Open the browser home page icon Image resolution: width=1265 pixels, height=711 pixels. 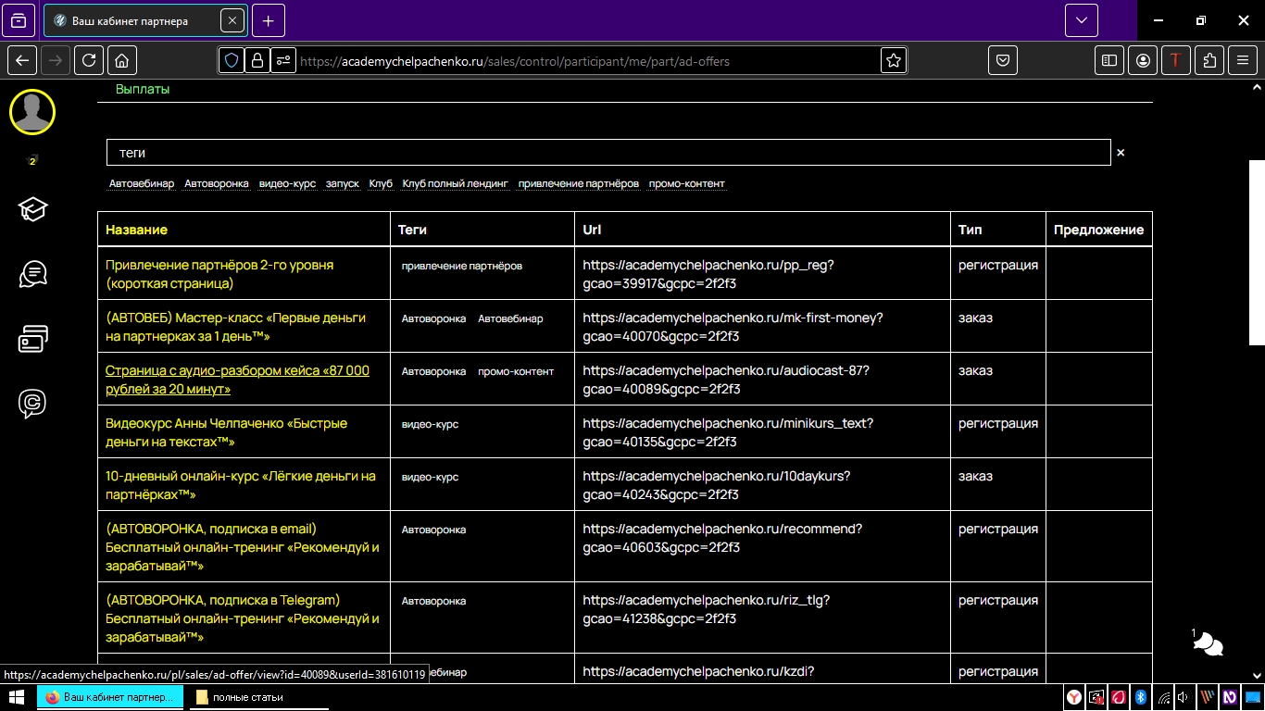point(121,60)
